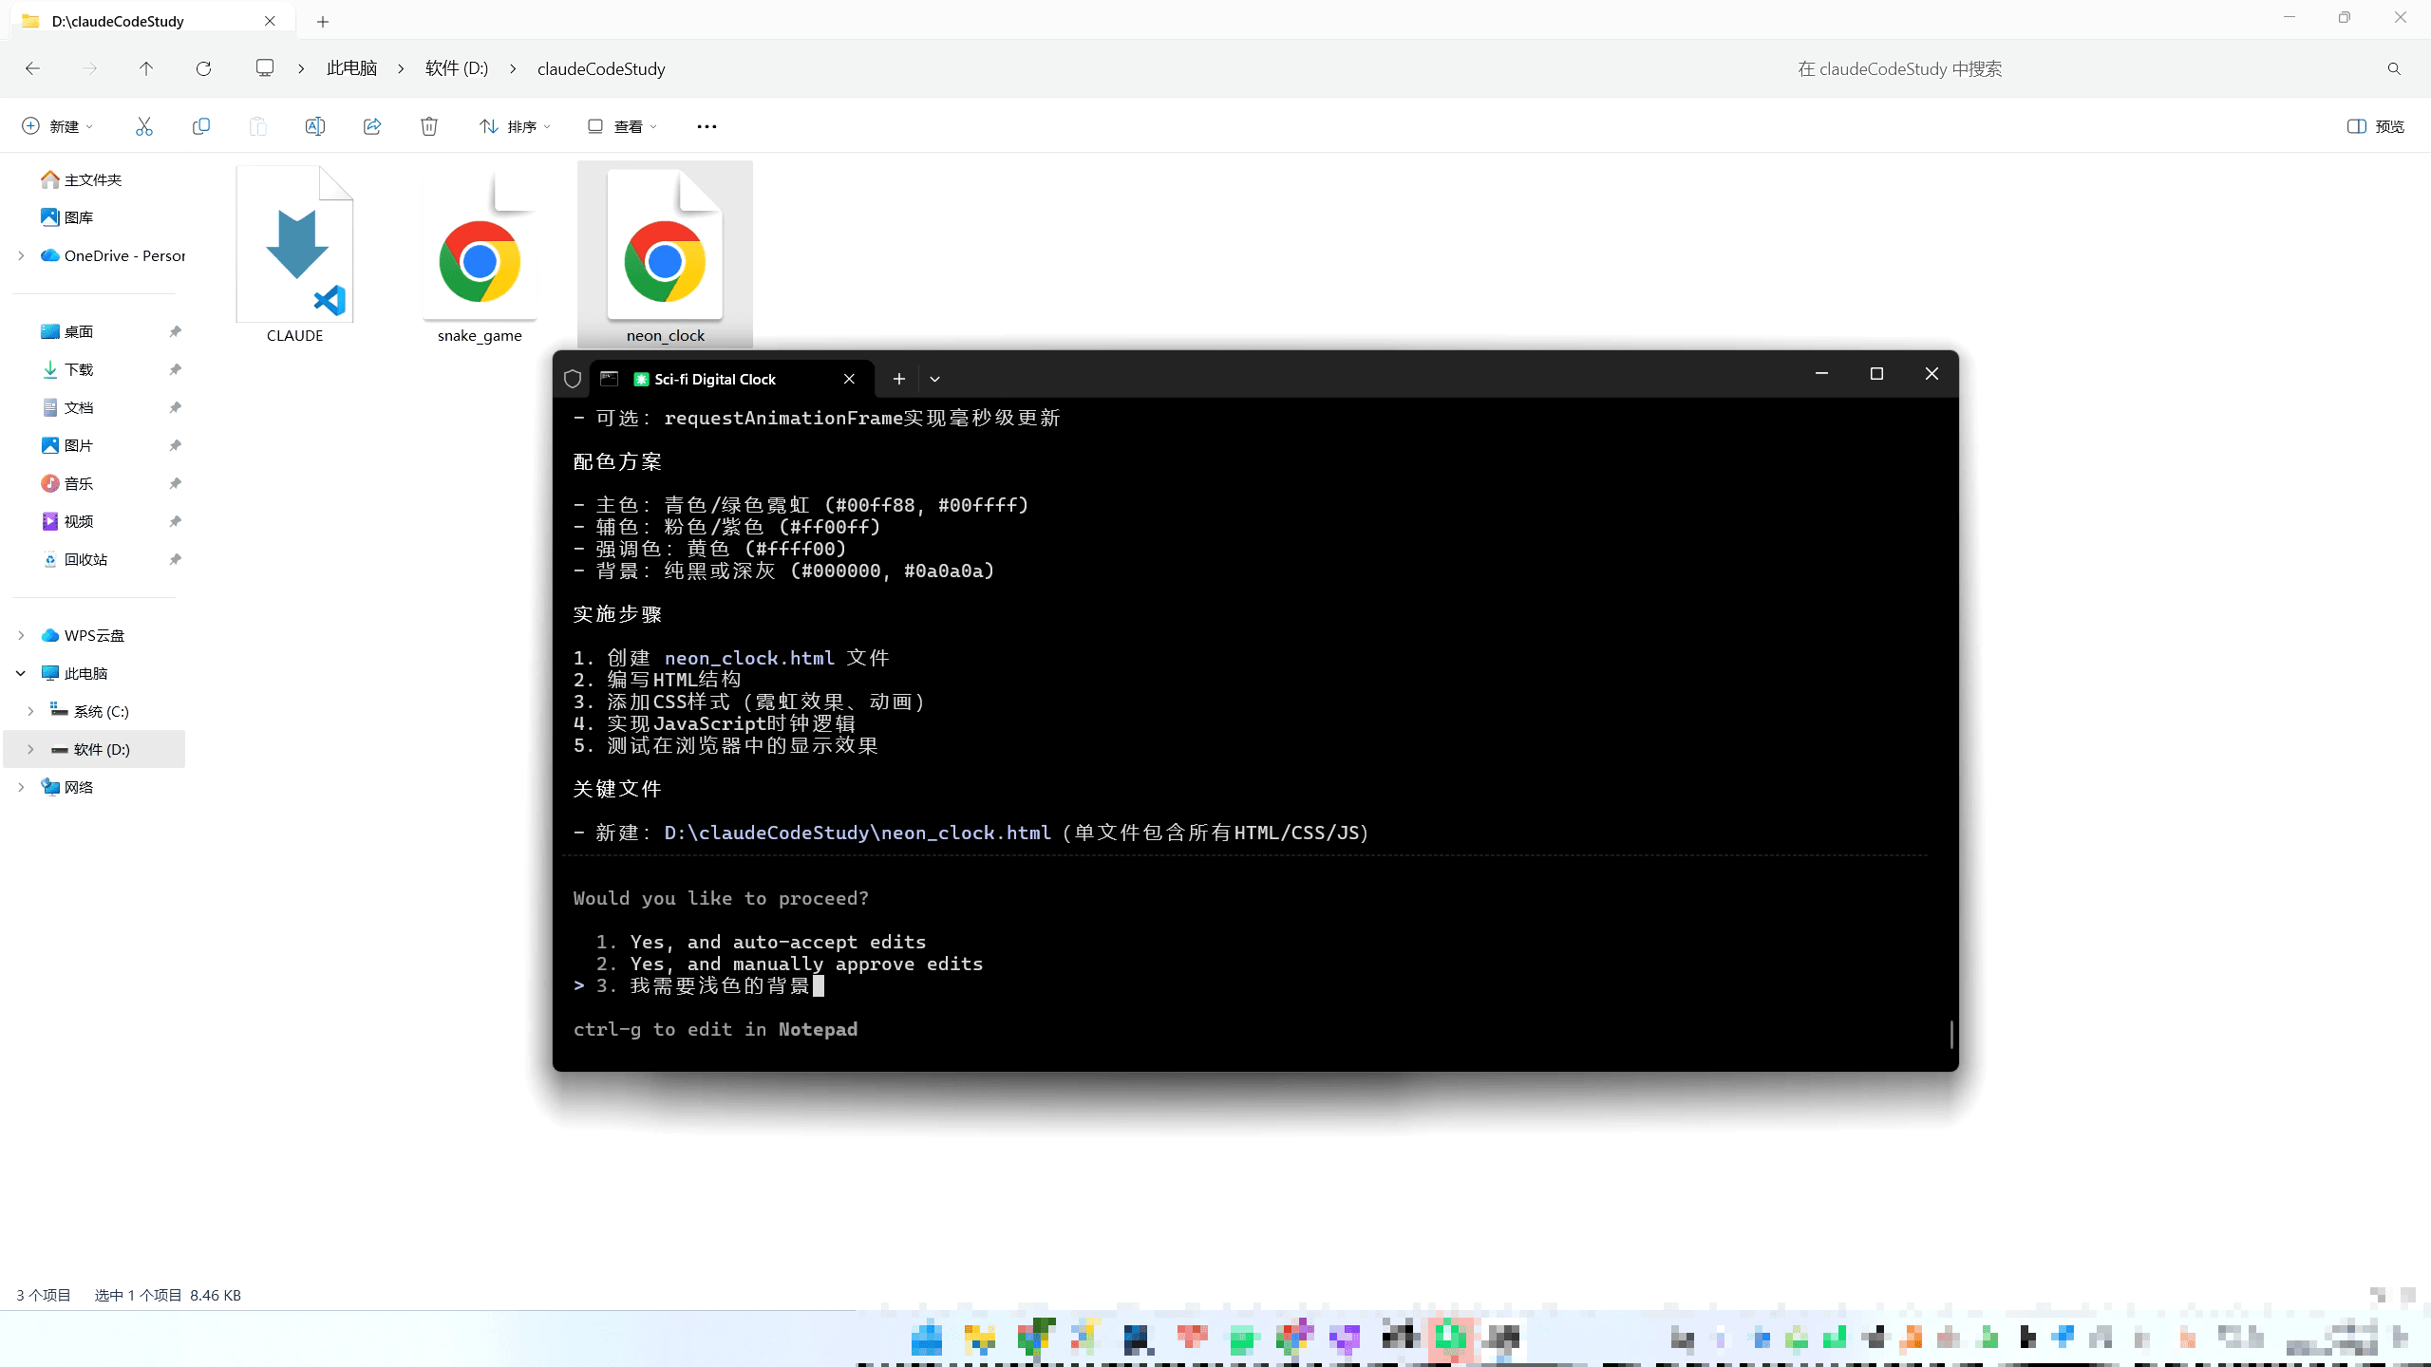Expand the 软件 (D:) tree node
This screenshot has width=2431, height=1367.
30,749
